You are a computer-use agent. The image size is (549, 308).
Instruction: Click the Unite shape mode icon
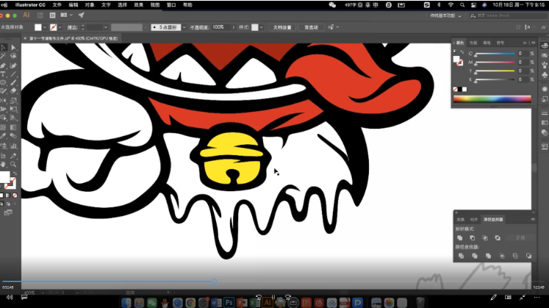pyautogui.click(x=460, y=238)
